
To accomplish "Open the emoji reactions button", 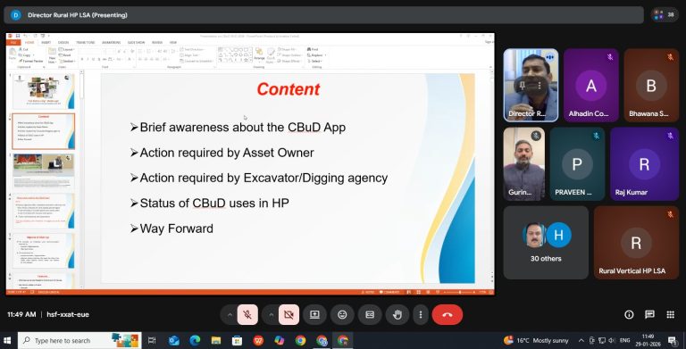I will [342, 314].
